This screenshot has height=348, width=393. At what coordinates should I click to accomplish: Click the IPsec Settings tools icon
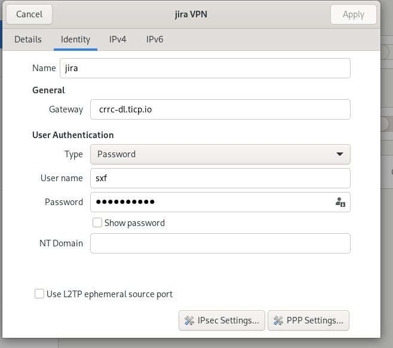click(189, 320)
